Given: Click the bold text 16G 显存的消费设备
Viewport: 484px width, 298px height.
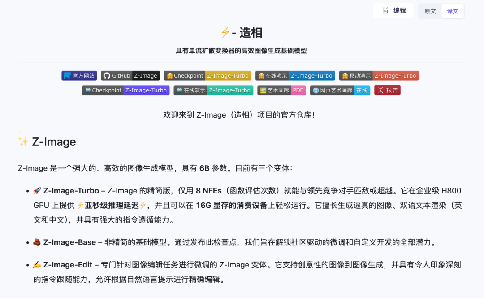Looking at the screenshot, I should (232, 205).
